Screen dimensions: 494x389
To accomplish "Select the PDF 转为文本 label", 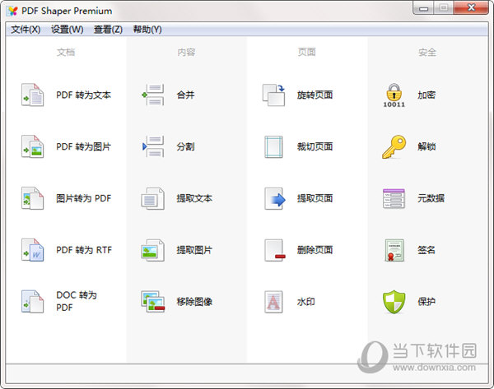I will click(x=83, y=95).
